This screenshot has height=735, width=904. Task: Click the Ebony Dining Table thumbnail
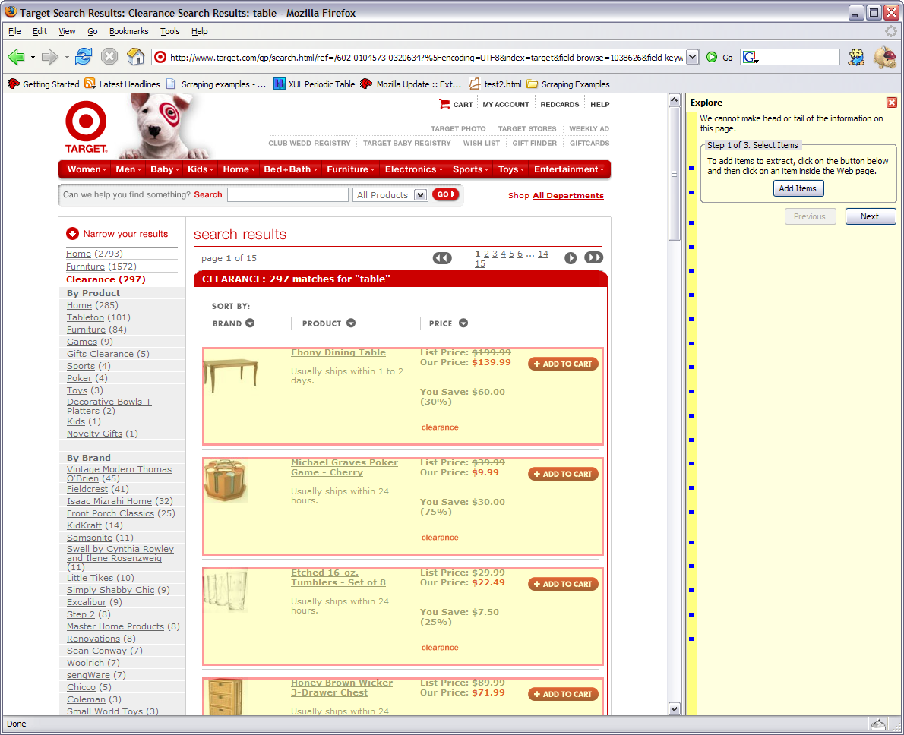coord(231,374)
